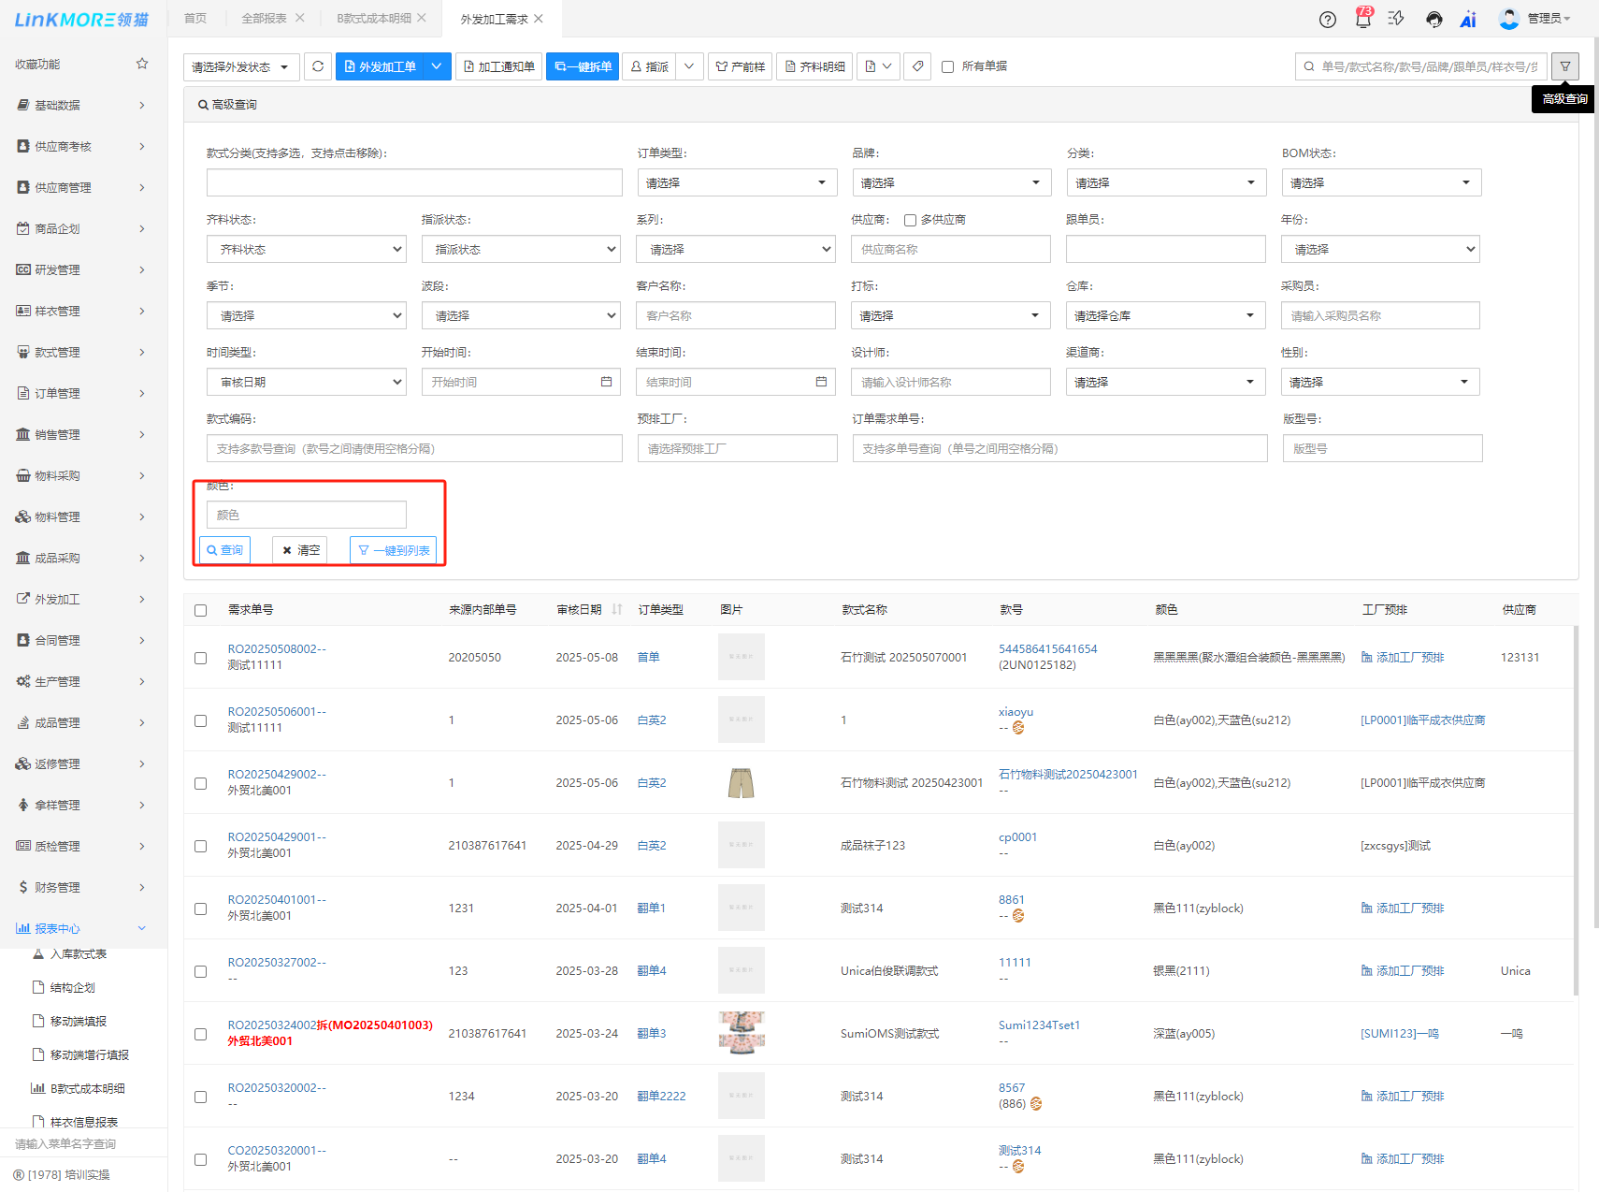Click the tag icon button in the toolbar
The image size is (1599, 1192).
click(x=917, y=66)
